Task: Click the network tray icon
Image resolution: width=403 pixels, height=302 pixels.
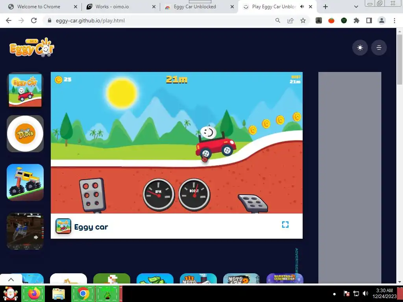Action: pyautogui.click(x=356, y=293)
